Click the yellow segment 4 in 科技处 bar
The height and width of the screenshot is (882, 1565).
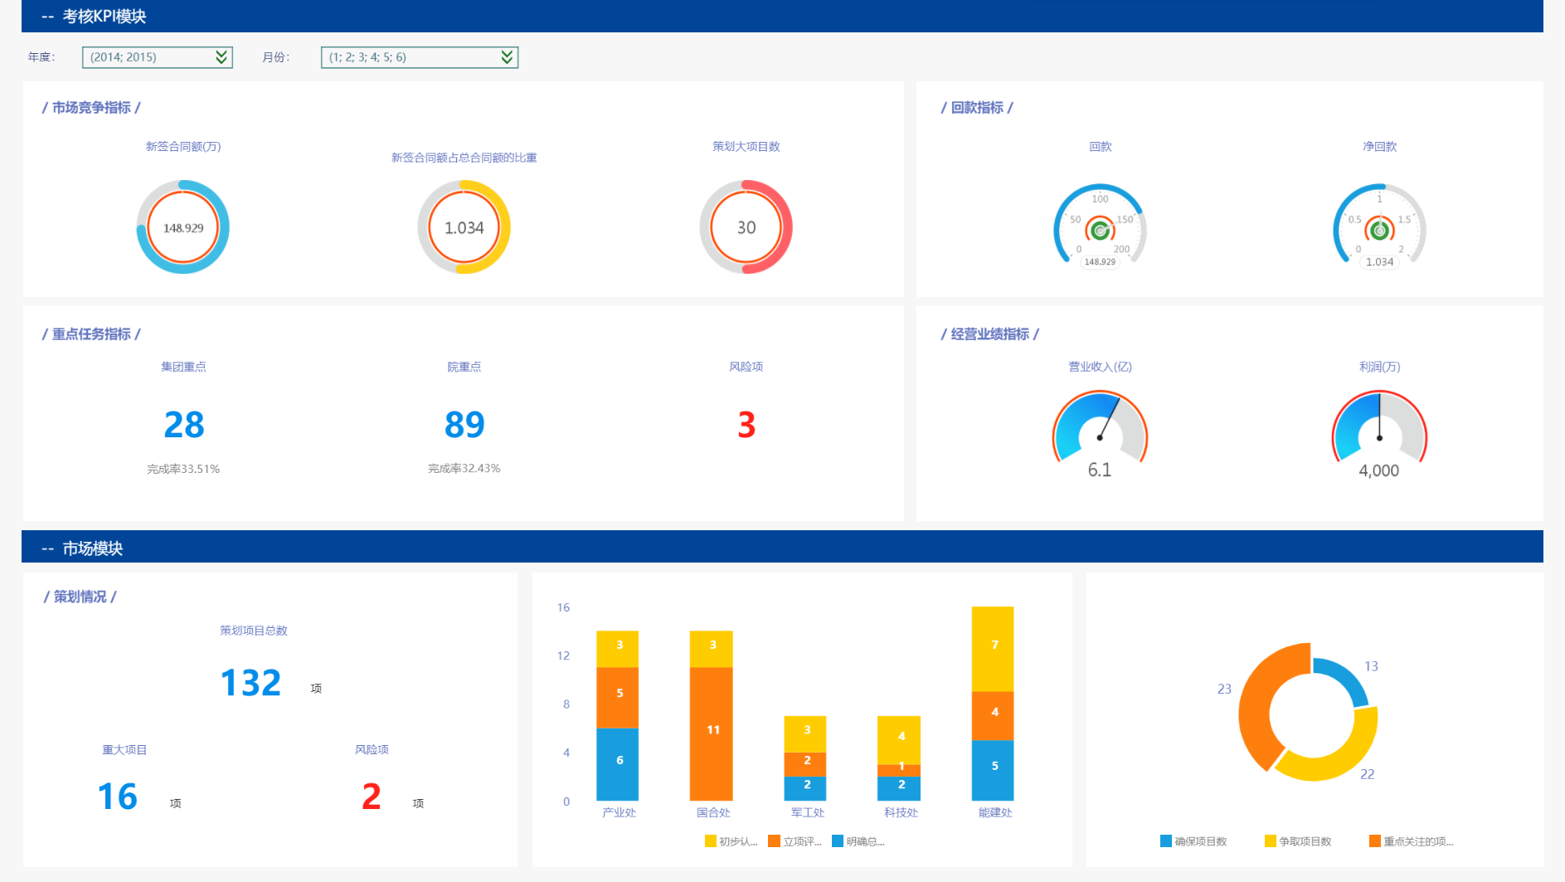click(x=899, y=740)
